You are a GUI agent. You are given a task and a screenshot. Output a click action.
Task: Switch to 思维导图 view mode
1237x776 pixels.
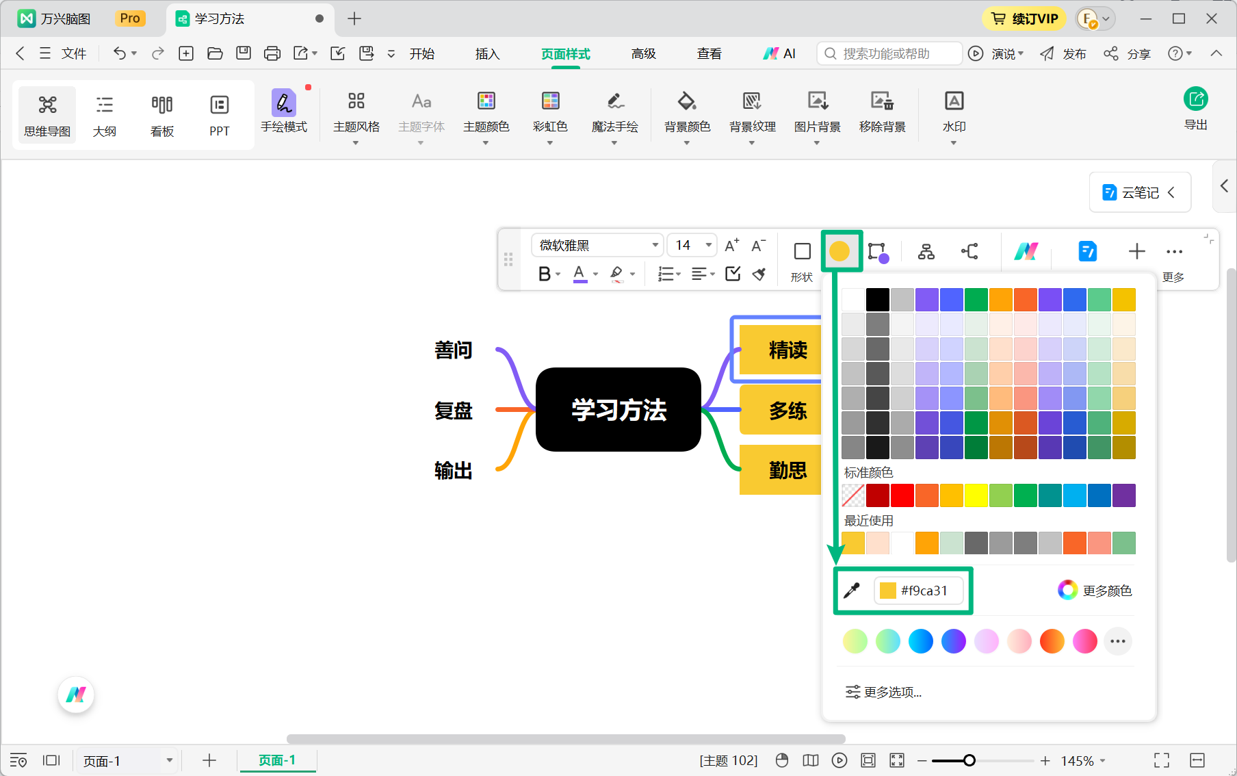47,115
